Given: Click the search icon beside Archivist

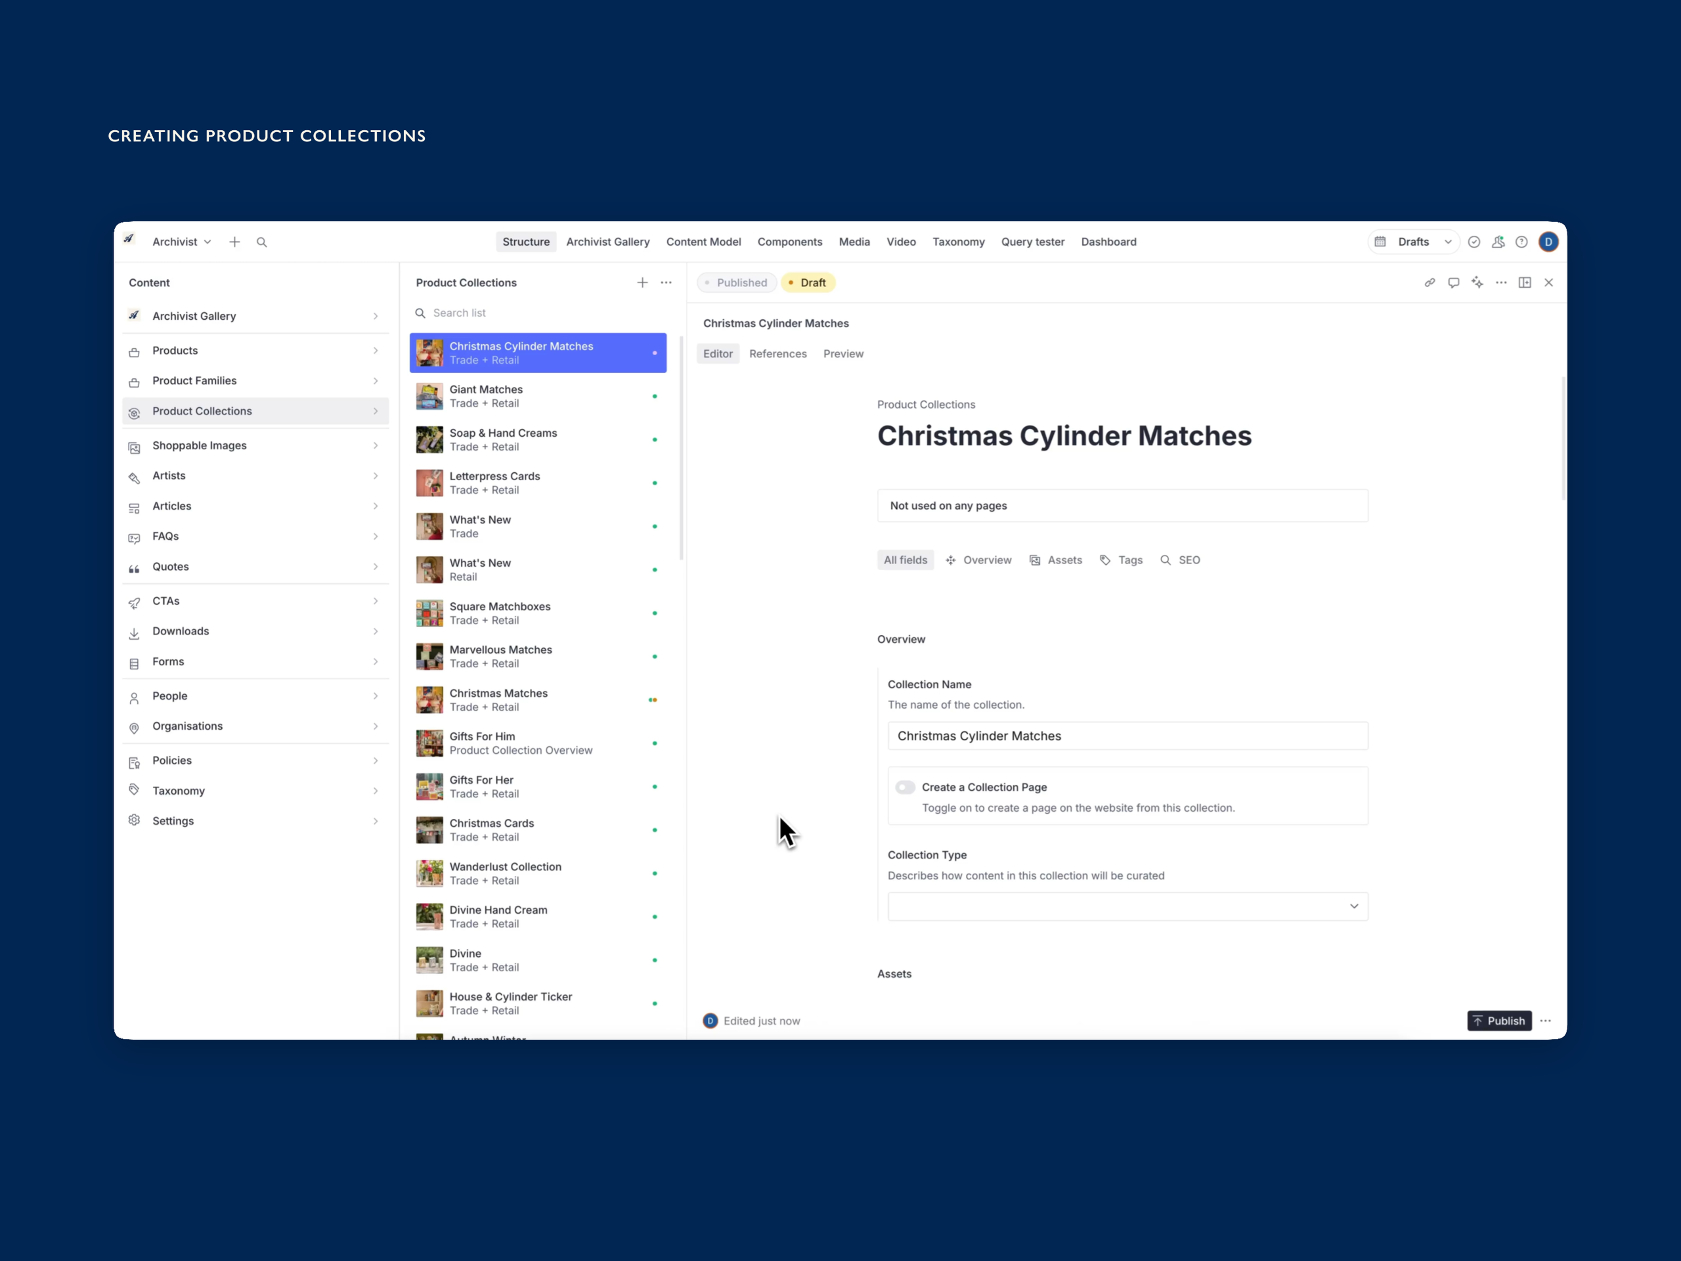Looking at the screenshot, I should (261, 242).
